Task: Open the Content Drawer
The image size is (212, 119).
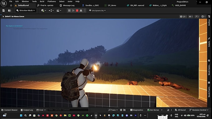Action: click(x=9, y=110)
